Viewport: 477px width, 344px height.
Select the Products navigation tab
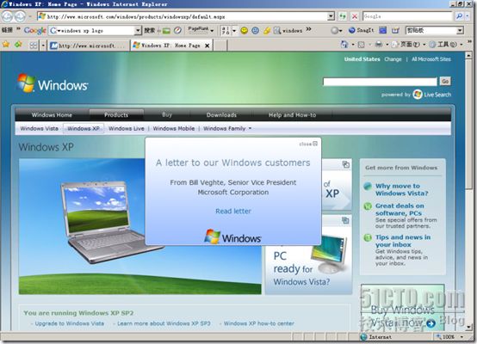point(116,115)
